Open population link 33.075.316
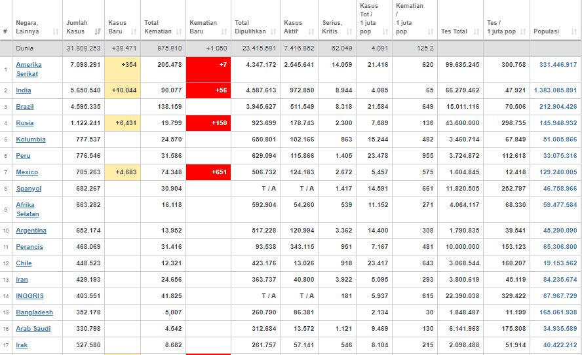The height and width of the screenshot is (355, 582). point(560,155)
